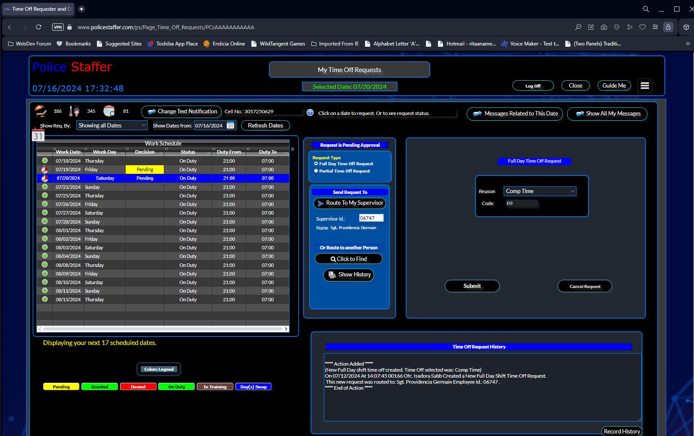Open the Reason Comp Time dropdown

[x=540, y=191]
